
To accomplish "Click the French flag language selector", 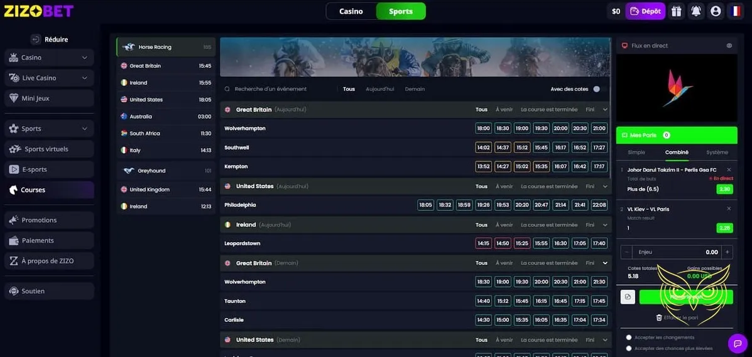I will pos(735,11).
